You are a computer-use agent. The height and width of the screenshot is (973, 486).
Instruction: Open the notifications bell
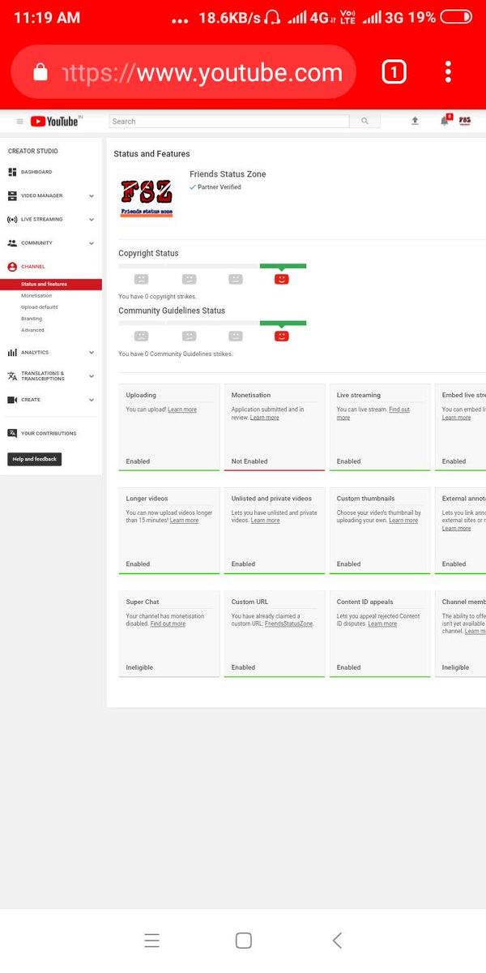point(444,121)
